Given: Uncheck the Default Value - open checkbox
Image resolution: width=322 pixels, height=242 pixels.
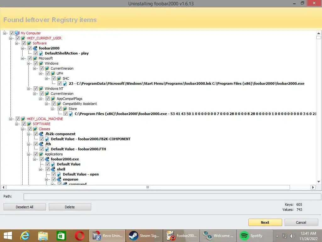Looking at the screenshot, I should [x=53, y=174].
